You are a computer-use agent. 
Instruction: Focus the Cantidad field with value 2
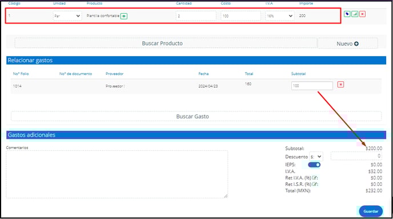pos(196,16)
